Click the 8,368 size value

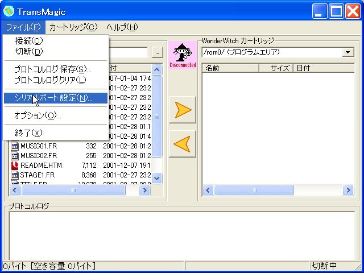89,175
